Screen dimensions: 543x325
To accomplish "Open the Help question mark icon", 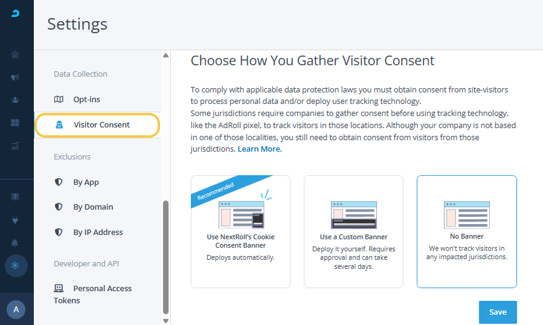I will (x=16, y=197).
